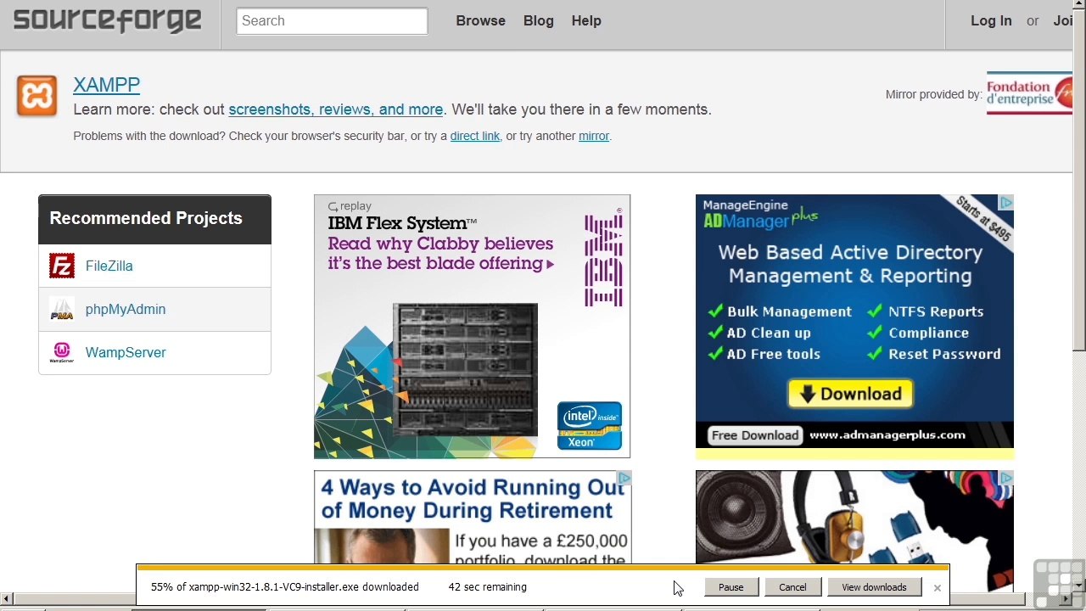Click the vertical scrollbar down arrow
This screenshot has width=1086, height=611.
[x=1079, y=586]
